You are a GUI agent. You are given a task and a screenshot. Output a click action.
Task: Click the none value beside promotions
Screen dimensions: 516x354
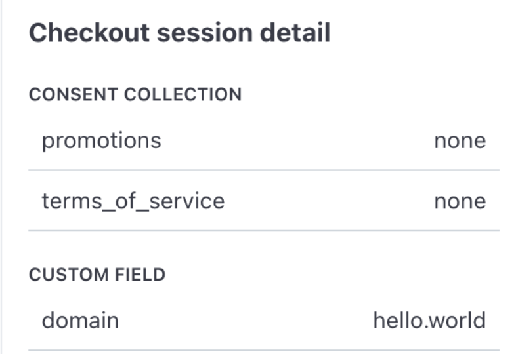click(460, 140)
